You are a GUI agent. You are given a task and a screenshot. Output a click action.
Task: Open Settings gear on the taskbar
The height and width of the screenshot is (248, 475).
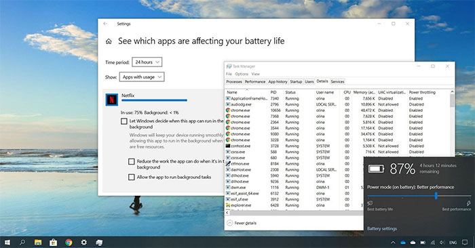click(84, 243)
